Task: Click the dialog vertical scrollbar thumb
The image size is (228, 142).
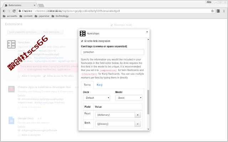Action: [148, 102]
